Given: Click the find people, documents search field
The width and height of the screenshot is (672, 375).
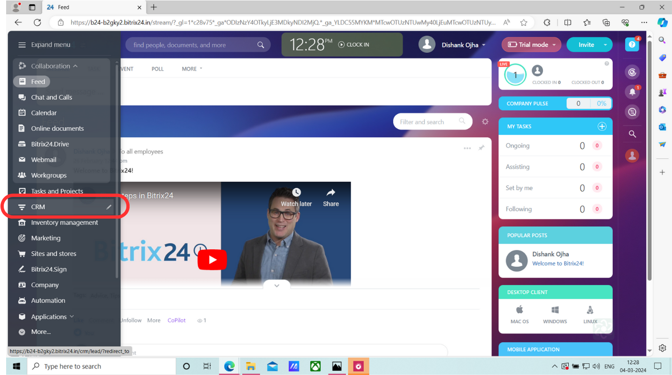Looking at the screenshot, I should pyautogui.click(x=193, y=45).
